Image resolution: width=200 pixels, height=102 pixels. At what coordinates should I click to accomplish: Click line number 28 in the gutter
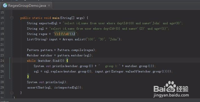point(2,82)
